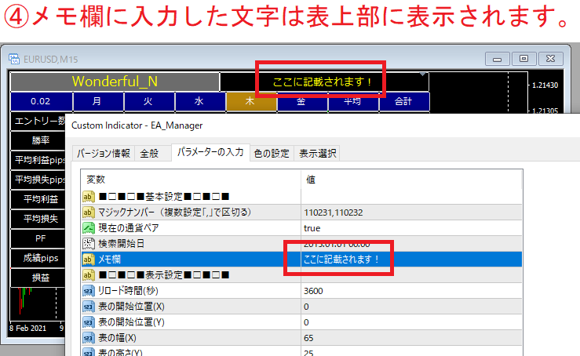Click the 火 day column header
Image resolution: width=580 pixels, height=356 pixels.
148,101
